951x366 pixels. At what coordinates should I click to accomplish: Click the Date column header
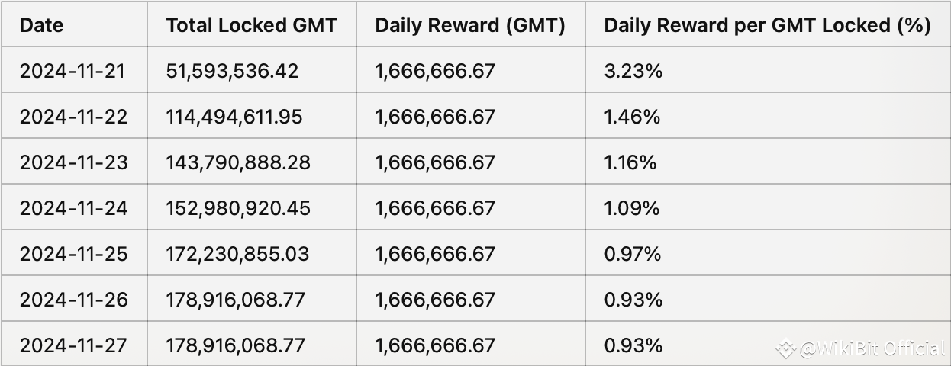(x=41, y=25)
